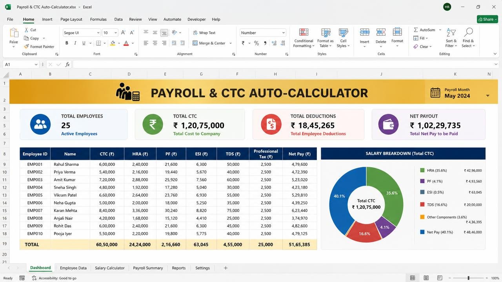Click the Share button
The image size is (502, 282).
coord(487,19)
